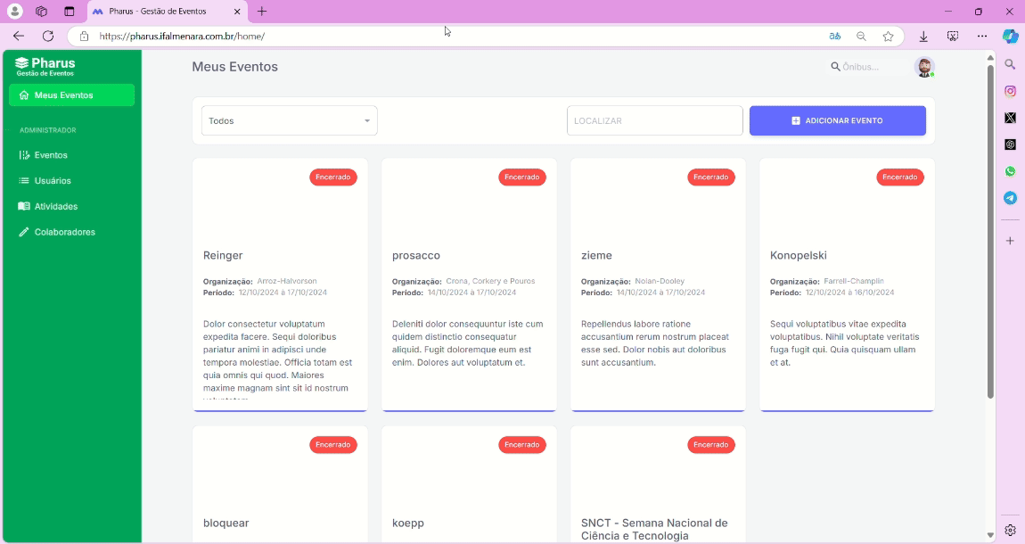
Task: Click the zoom-out magnifier in address bar
Action: pos(862,37)
